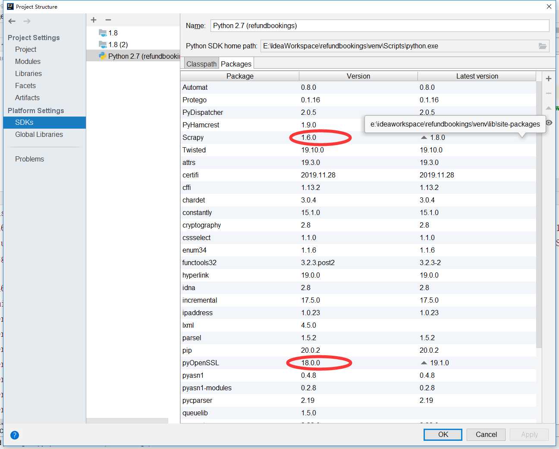559x449 pixels.
Task: Select the Scrapy package row
Action: [358, 137]
